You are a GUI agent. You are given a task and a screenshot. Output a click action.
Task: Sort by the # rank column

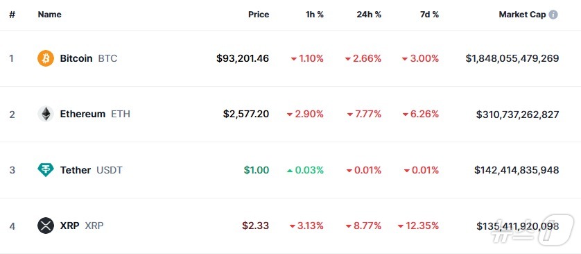tap(12, 15)
